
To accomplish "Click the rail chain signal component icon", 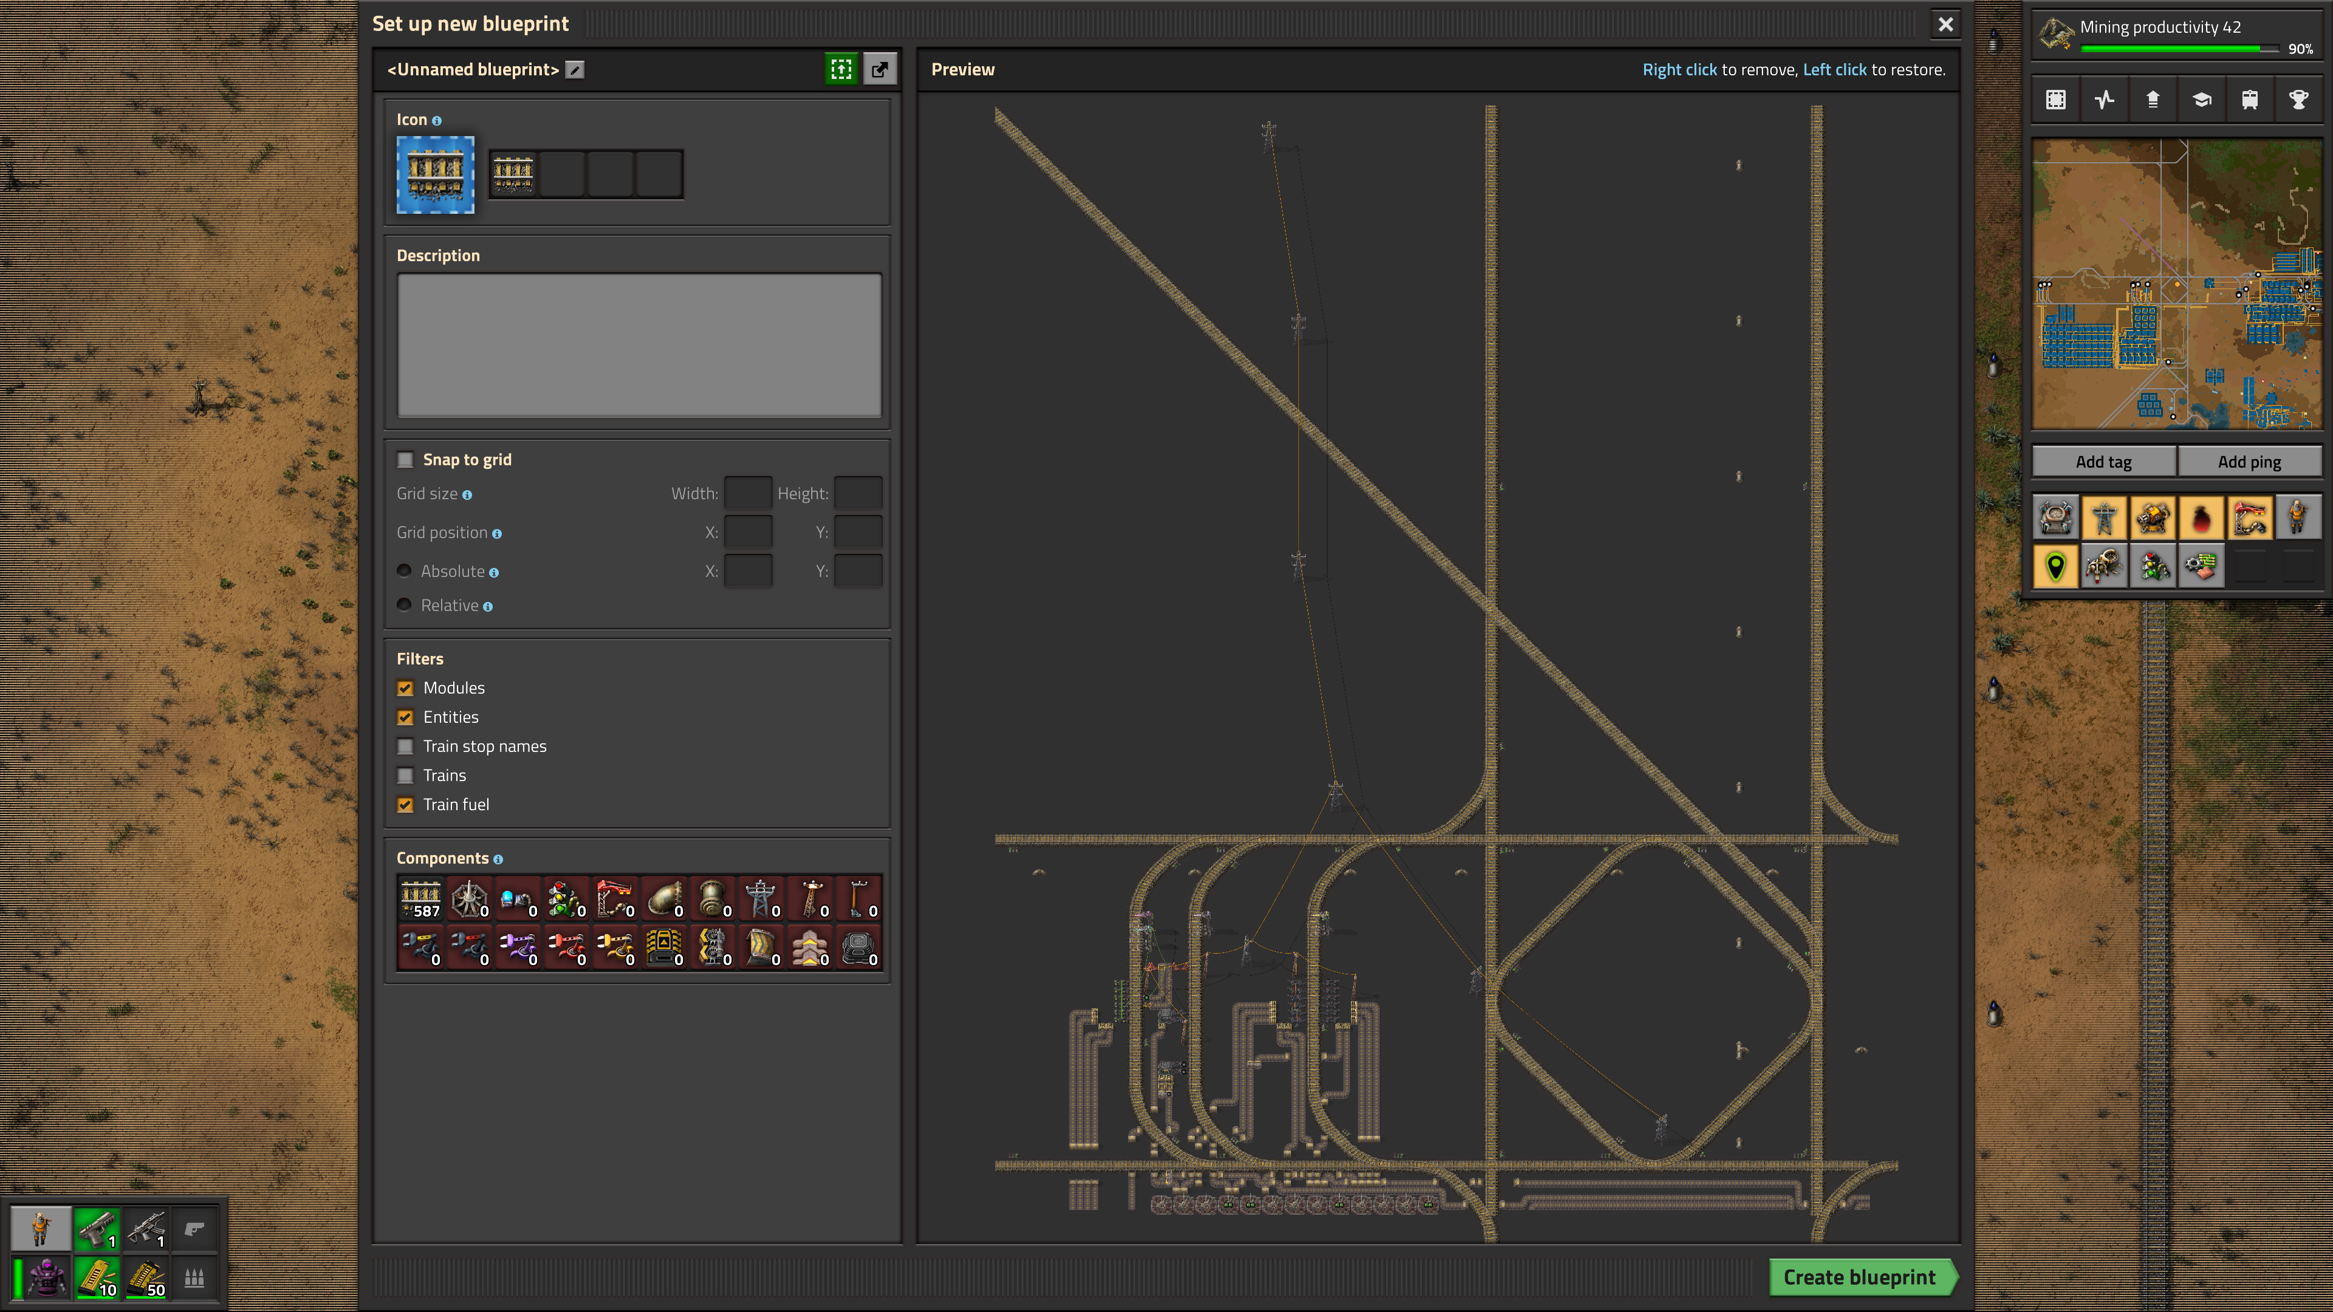I will coord(567,898).
